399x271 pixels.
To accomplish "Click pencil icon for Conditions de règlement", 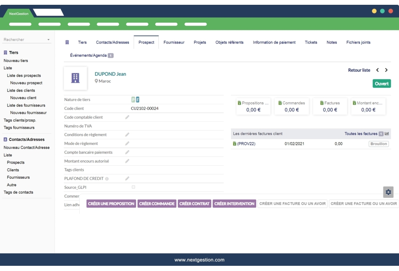I will 127,135.
